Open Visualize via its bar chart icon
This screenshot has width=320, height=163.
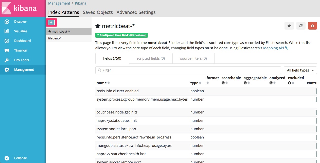click(7, 31)
